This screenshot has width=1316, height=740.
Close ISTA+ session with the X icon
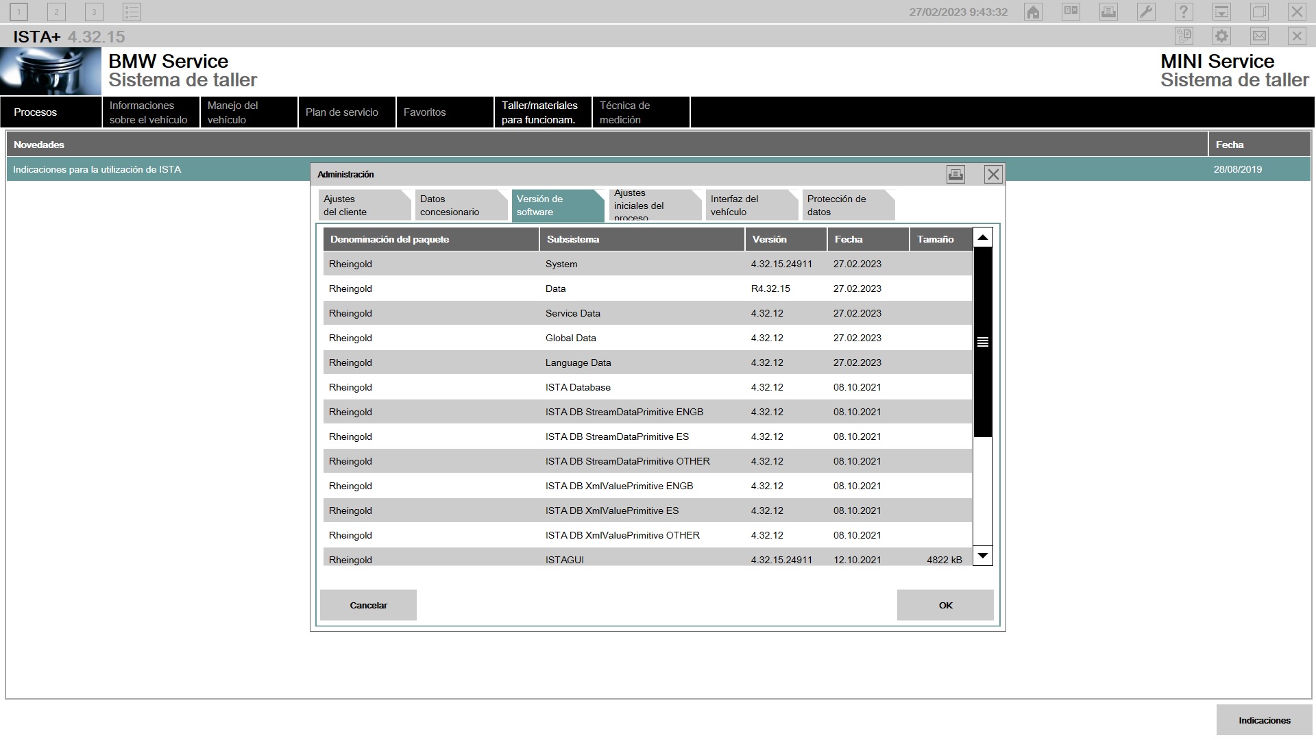1297,36
